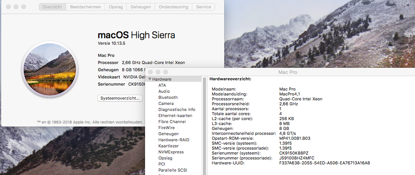Viewport: 415px width, 175px height.
Task: Open the Fibre Channel section
Action: coord(172,122)
